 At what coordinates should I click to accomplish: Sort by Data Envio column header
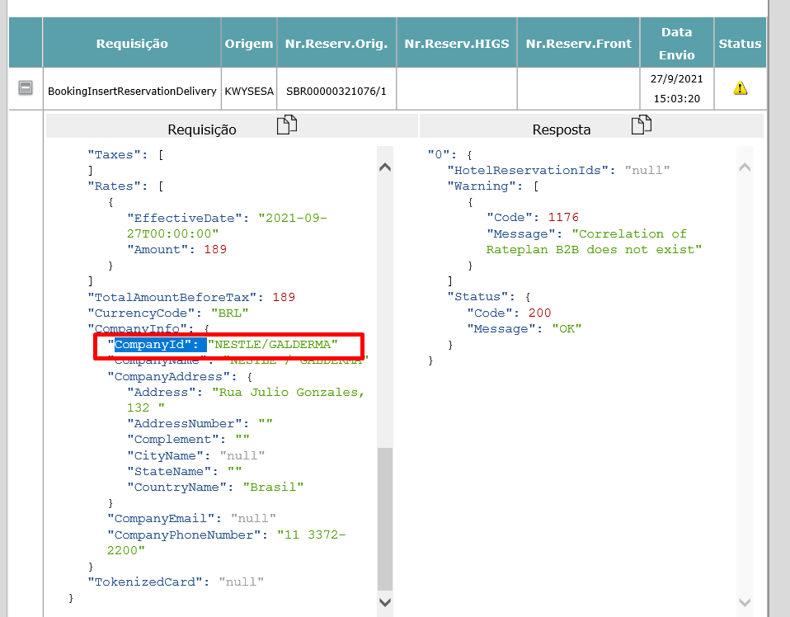coord(677,44)
